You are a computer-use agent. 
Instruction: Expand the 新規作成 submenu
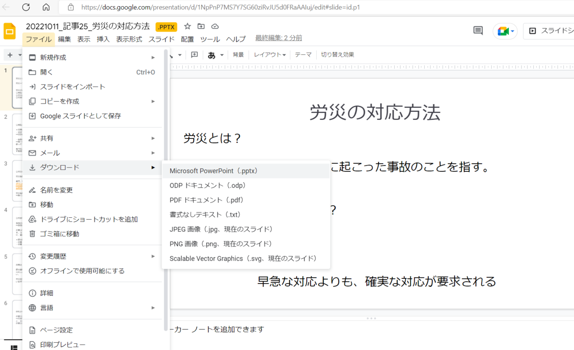[x=93, y=57]
